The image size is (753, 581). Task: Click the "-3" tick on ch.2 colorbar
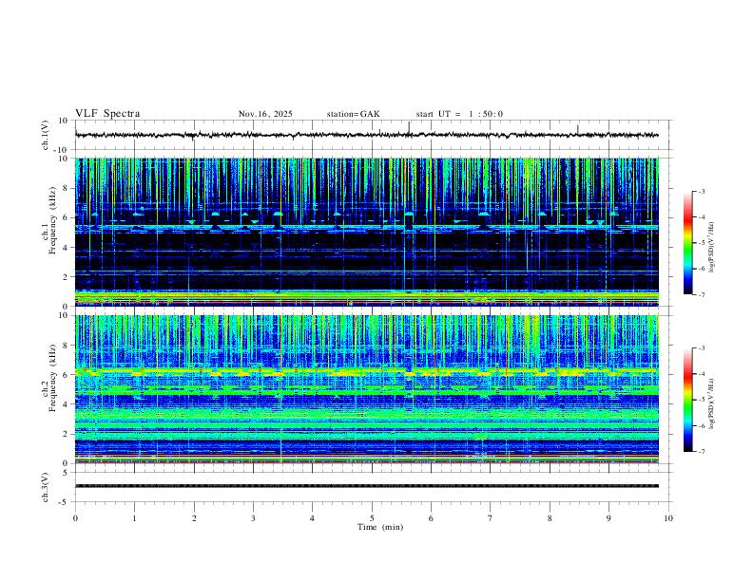702,348
